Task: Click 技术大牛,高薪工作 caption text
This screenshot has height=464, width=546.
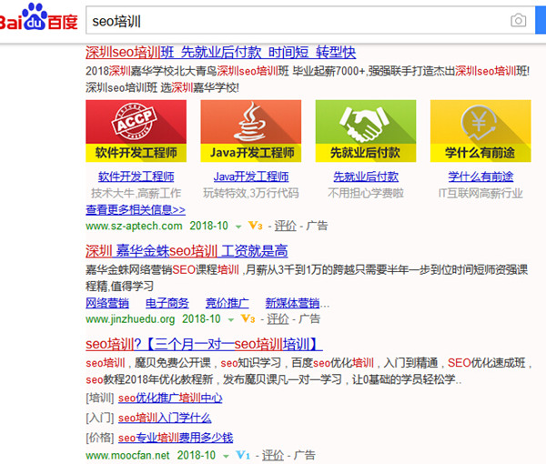Action: (x=136, y=193)
